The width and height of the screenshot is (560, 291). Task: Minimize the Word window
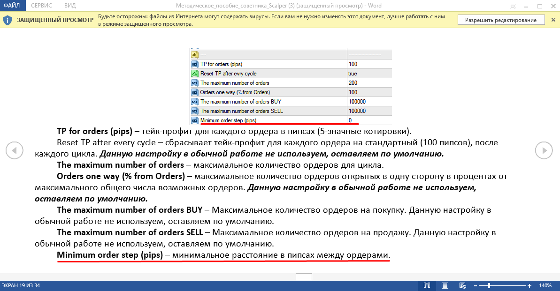click(526, 6)
